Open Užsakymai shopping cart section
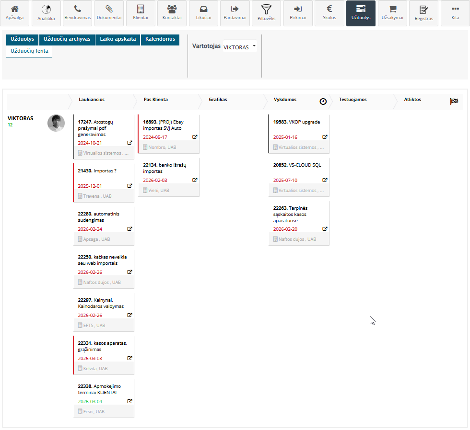The width and height of the screenshot is (470, 430). [x=392, y=13]
